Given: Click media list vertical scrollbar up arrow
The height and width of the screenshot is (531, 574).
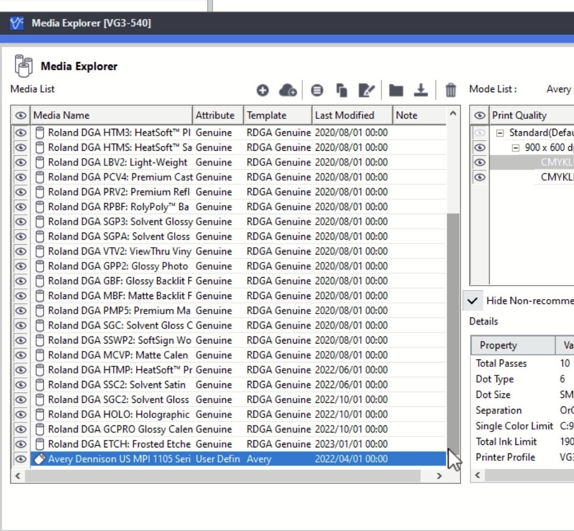Looking at the screenshot, I should point(453,114).
